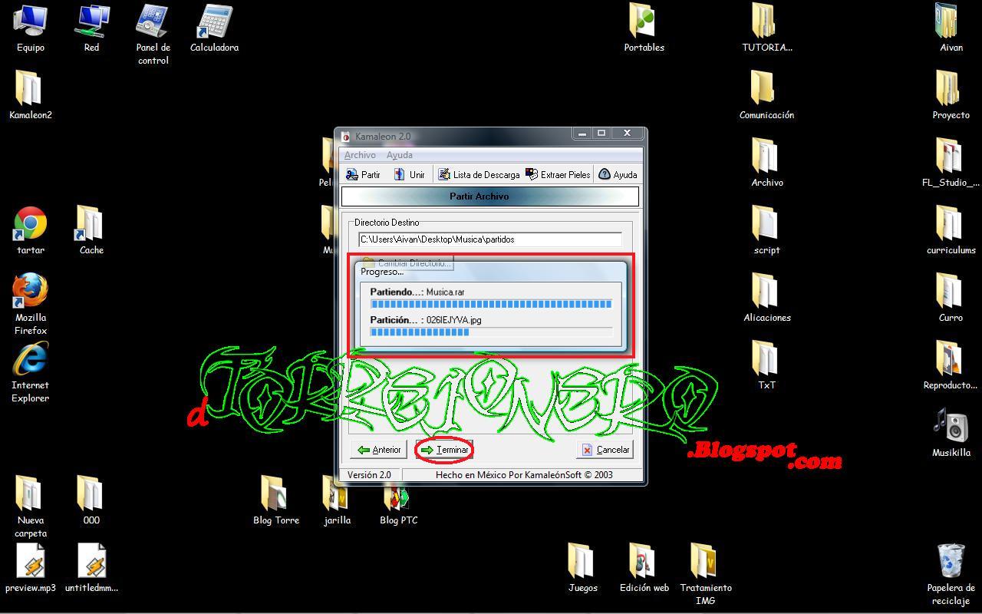Open the Ayuda menu in menu bar
Screen dimensions: 982x614
click(x=399, y=155)
